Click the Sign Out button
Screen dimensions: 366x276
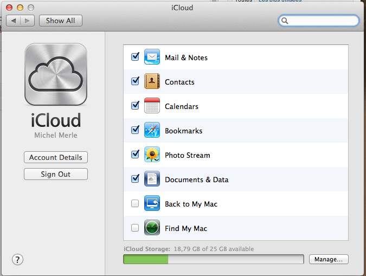[56, 174]
